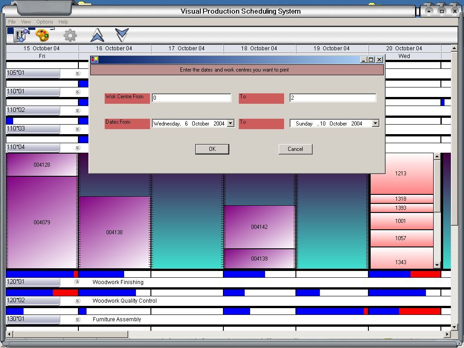The height and width of the screenshot is (348, 464).
Task: Click down arrow of the job list scrollbar
Action: [437, 265]
